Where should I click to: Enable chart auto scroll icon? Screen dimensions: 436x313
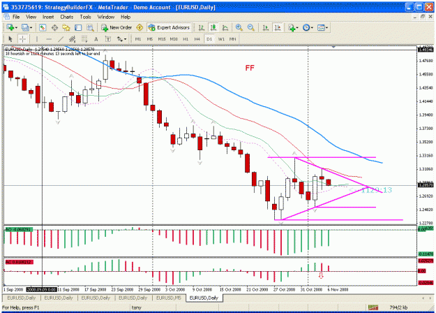(266, 27)
